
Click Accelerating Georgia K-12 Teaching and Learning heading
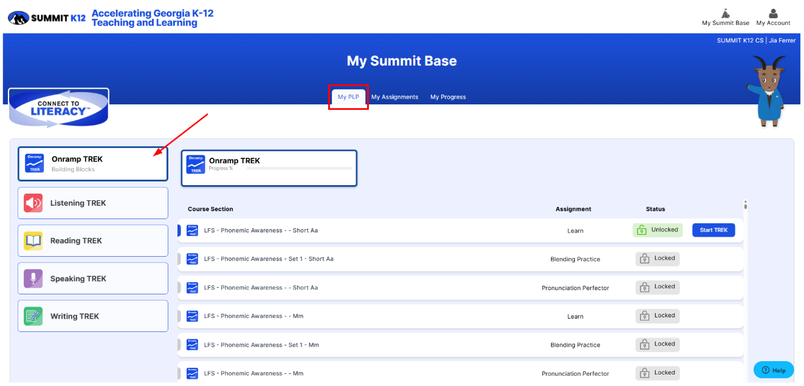[x=153, y=18]
